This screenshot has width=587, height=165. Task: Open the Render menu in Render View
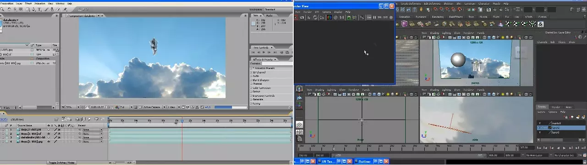(x=307, y=12)
